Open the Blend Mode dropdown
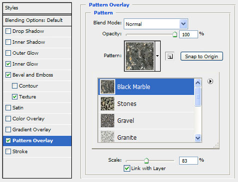Screen dimensions: 238x182 click(x=156, y=24)
